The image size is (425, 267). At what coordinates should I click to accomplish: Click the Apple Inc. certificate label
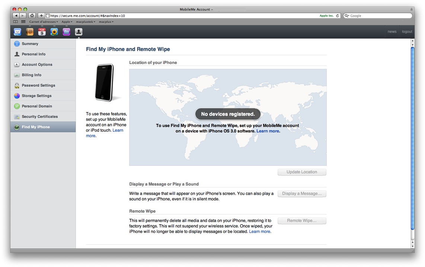326,16
